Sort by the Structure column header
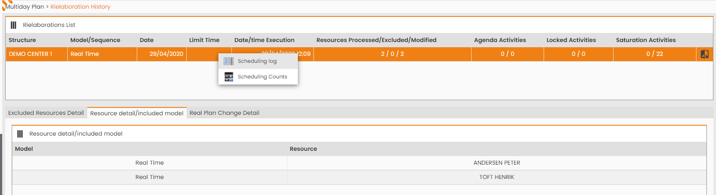Viewport: 716px width, 195px height. (22, 40)
